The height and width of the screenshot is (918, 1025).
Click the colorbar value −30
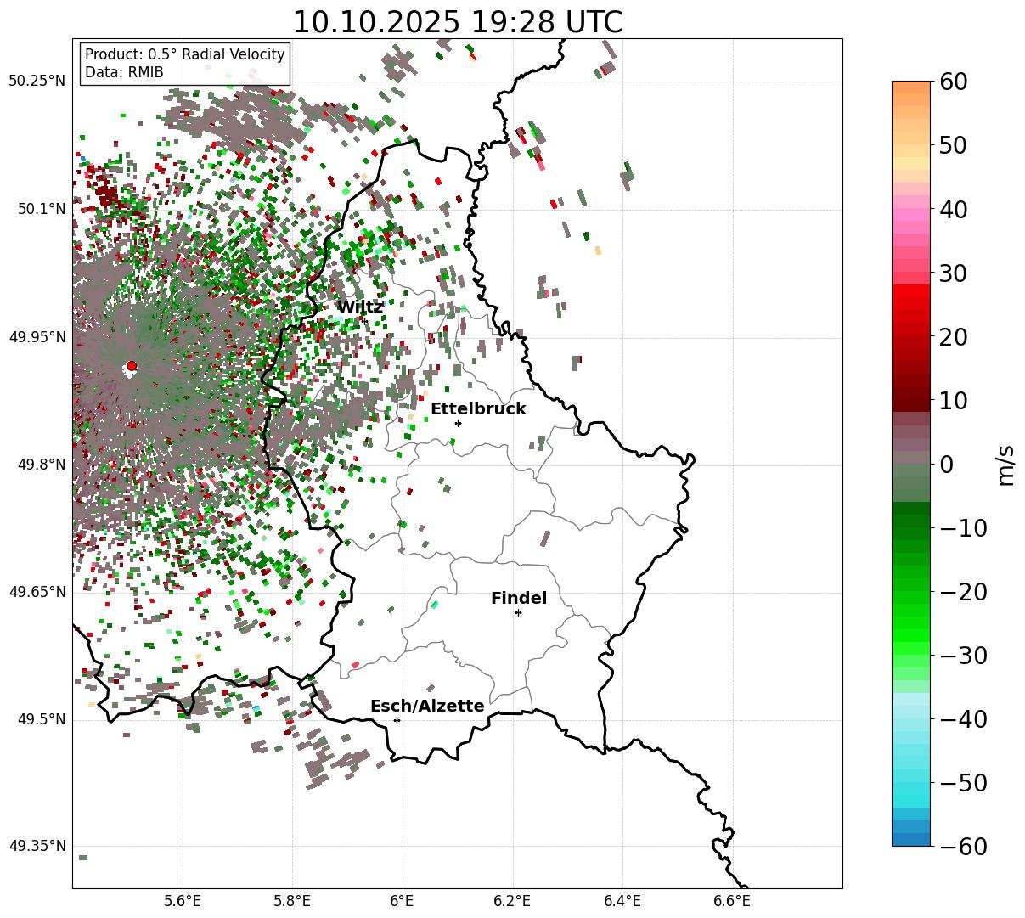(963, 656)
